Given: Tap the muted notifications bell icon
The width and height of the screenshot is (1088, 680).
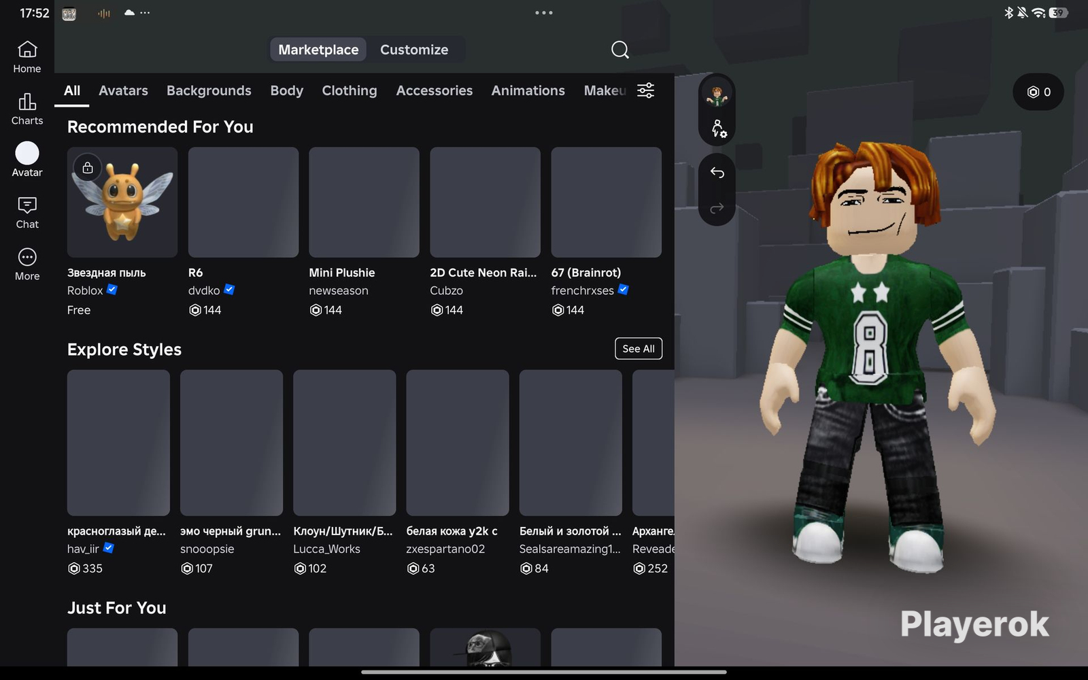Looking at the screenshot, I should click(x=1022, y=13).
